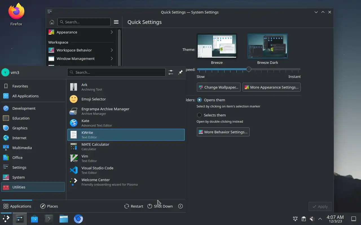Expand the Appearance settings category

point(82,32)
